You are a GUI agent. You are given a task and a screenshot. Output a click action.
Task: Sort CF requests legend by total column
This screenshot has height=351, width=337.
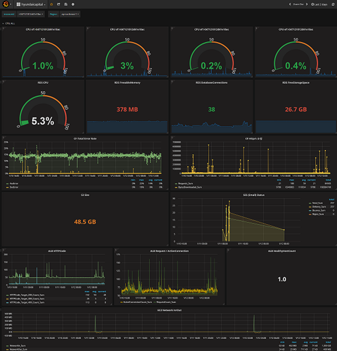click(x=328, y=180)
